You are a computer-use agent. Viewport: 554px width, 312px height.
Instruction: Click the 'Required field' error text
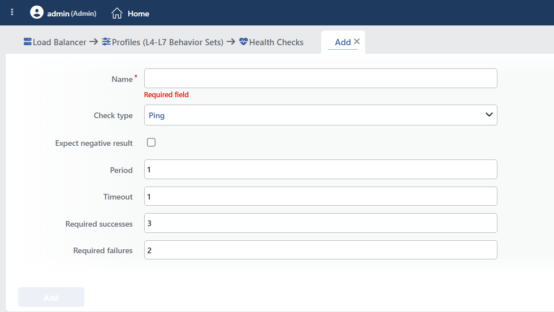point(166,95)
